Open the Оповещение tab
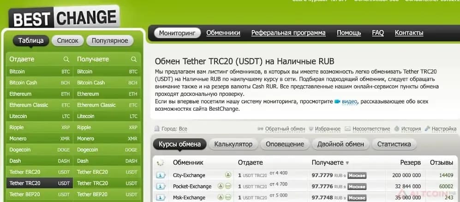This screenshot has width=460, height=202. tap(285, 144)
